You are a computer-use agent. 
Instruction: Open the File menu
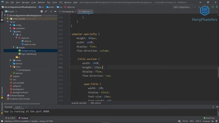[7, 2]
